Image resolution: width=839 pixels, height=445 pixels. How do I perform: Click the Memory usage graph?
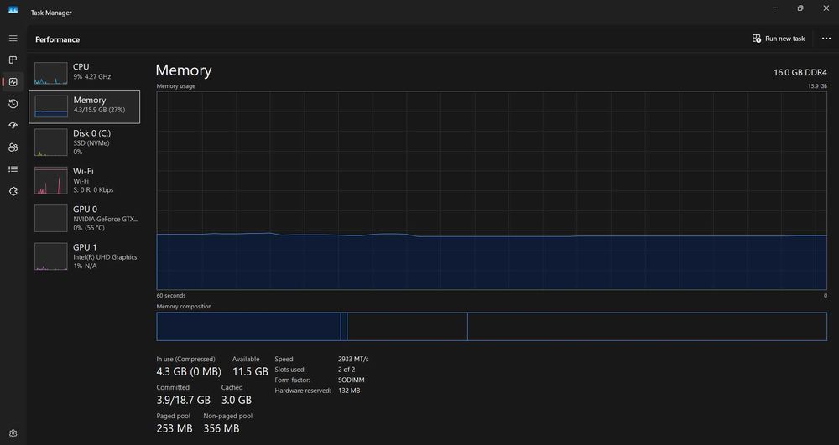tap(492, 190)
